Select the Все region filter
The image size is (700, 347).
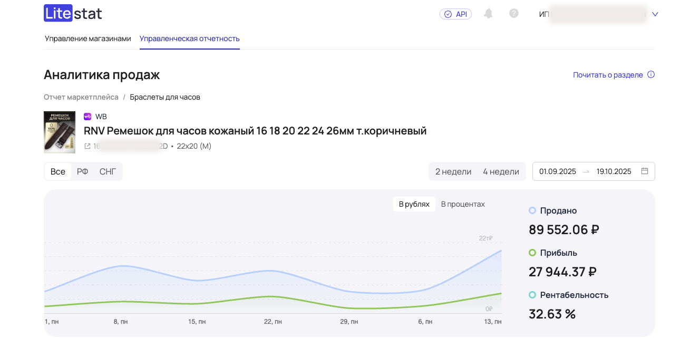click(58, 171)
